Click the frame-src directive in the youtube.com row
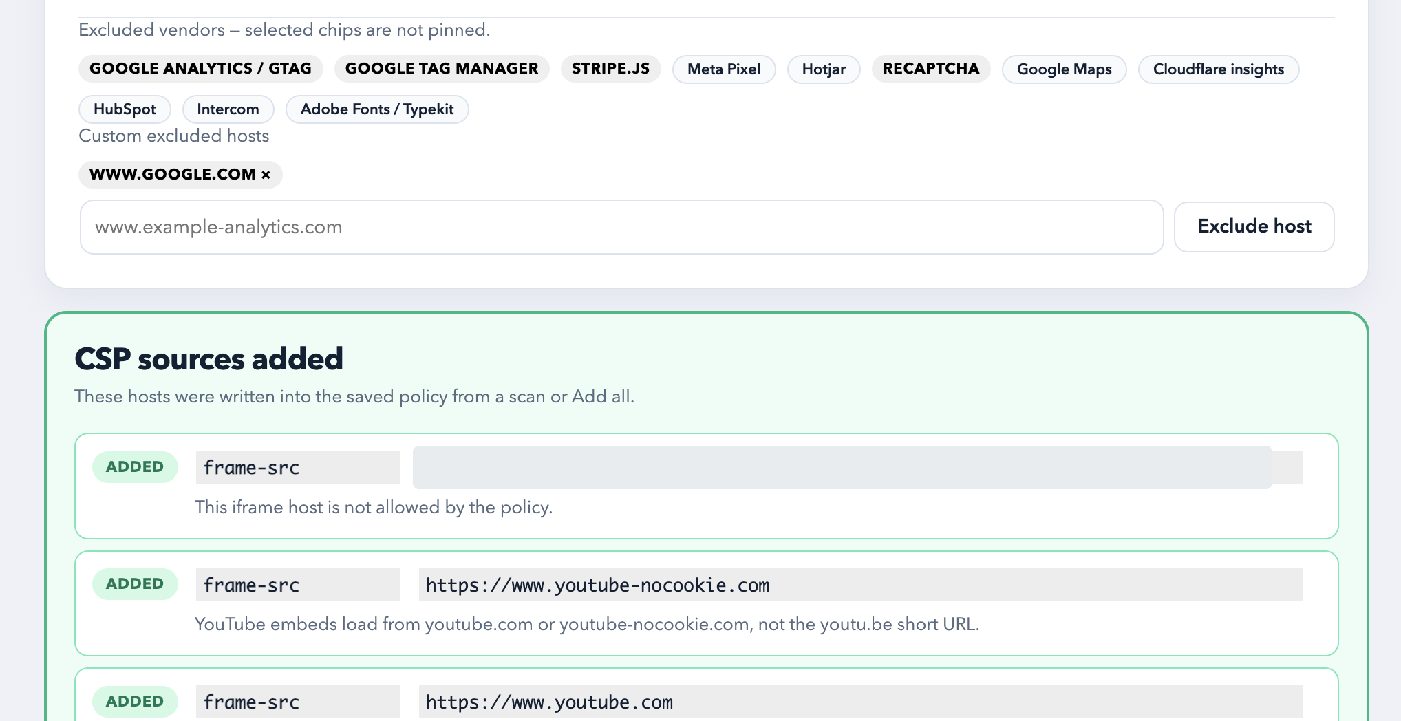Image resolution: width=1401 pixels, height=721 pixels. click(x=297, y=702)
